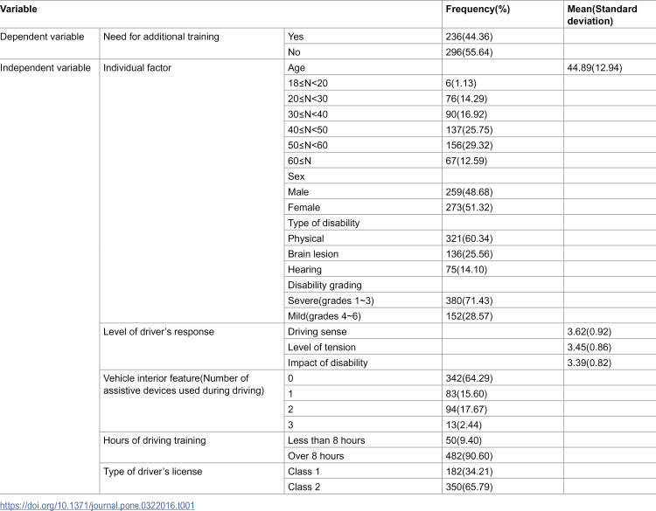656x511 pixels.
Task: Click the Dependent variable cell
Action: (42, 37)
